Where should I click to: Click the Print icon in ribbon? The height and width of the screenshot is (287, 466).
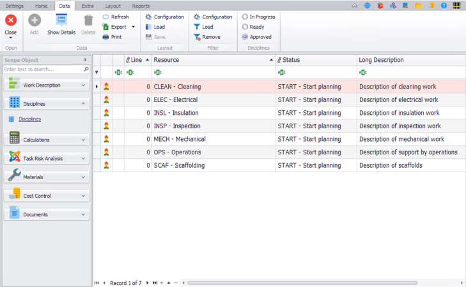105,37
